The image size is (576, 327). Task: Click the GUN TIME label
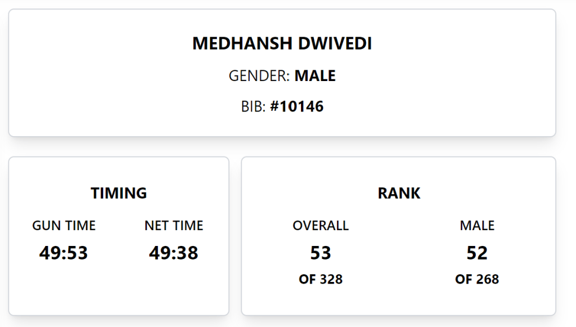click(64, 226)
